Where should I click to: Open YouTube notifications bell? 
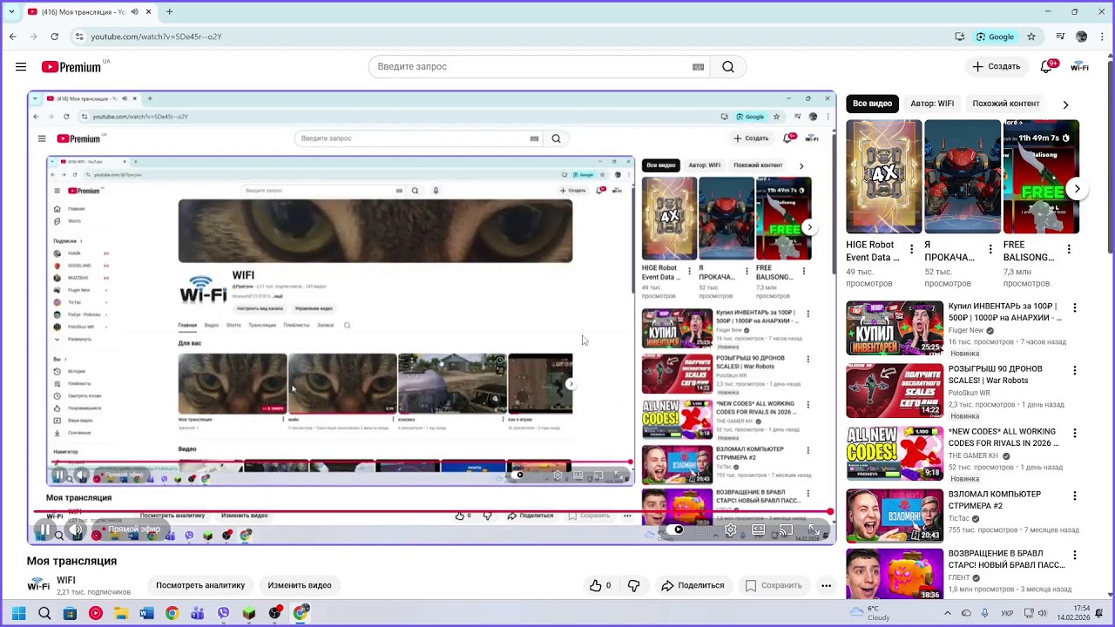tap(1048, 67)
